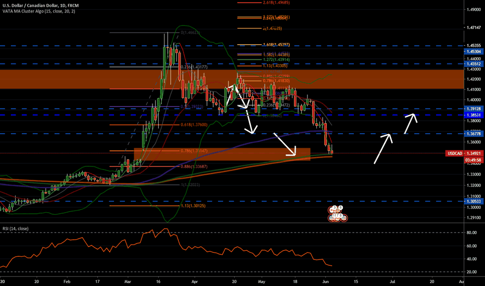
Task: Select the 1.13(1.30125) Fibonacci level label
Action: [193, 205]
